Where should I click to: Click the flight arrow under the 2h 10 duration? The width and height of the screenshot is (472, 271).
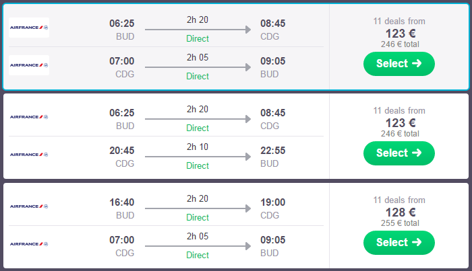[x=198, y=157]
